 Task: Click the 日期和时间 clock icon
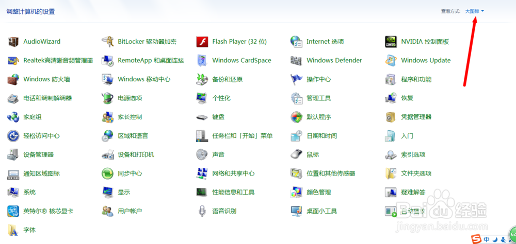pos(297,135)
